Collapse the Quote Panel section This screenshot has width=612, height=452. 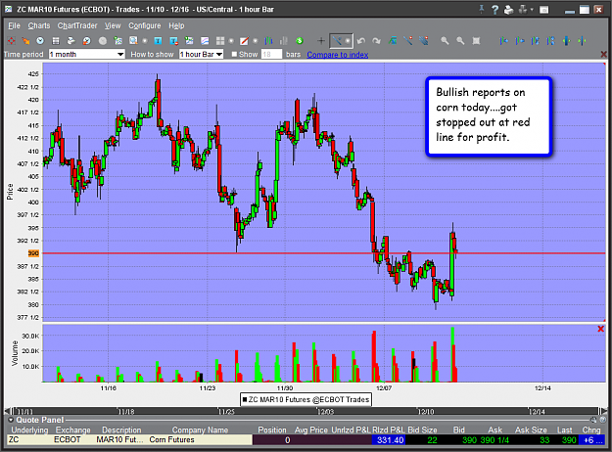click(11, 420)
